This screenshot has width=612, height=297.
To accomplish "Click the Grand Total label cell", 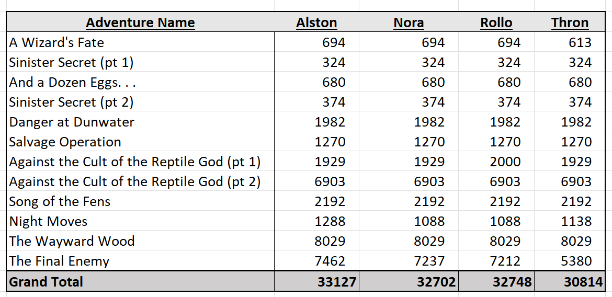I will (x=140, y=281).
